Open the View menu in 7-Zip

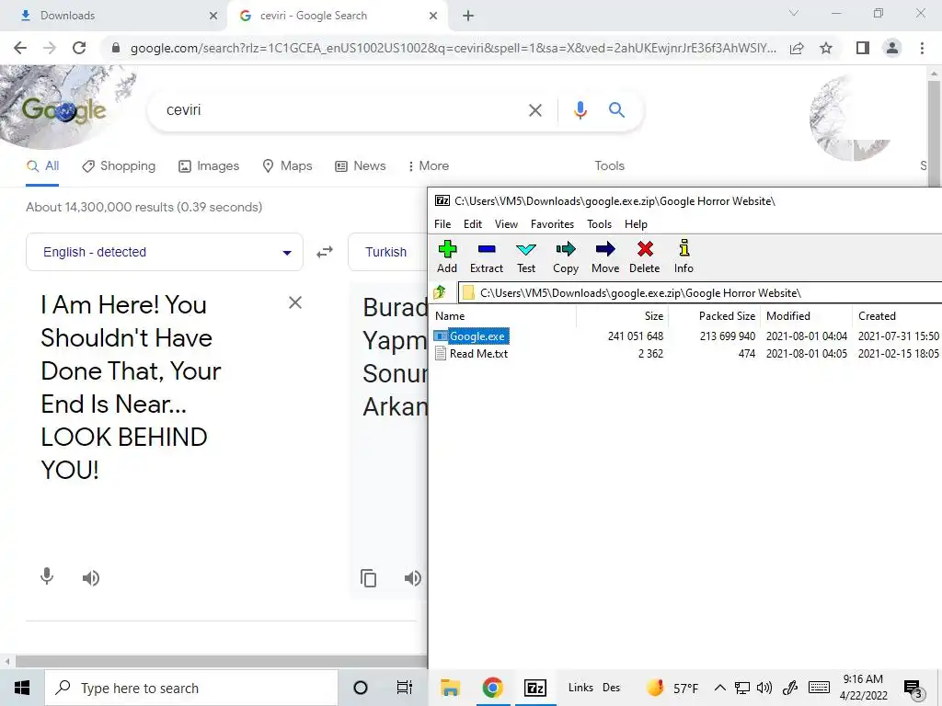(506, 224)
